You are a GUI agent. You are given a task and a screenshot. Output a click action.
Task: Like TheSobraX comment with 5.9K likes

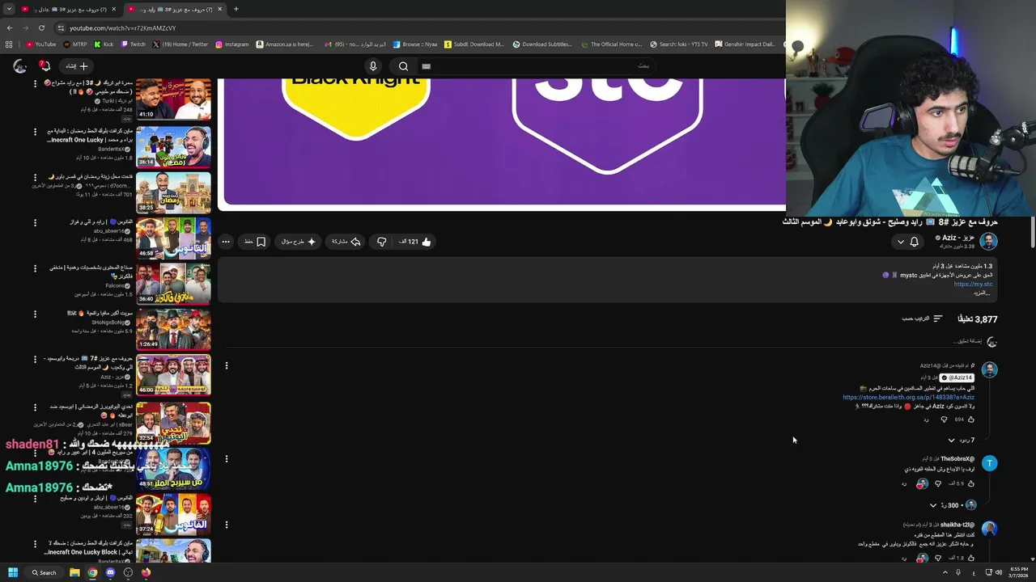(x=970, y=483)
